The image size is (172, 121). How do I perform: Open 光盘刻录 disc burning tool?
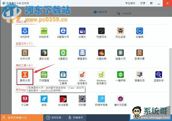(101, 53)
